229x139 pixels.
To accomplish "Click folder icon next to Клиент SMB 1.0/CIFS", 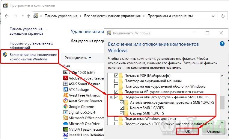I will pyautogui.click(x=126, y=108).
